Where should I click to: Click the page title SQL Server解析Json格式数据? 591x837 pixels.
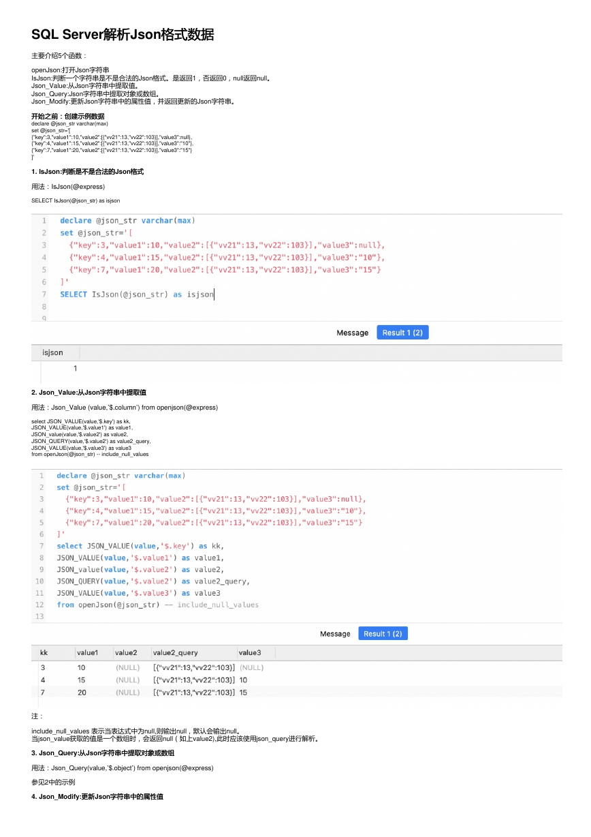coord(123,35)
